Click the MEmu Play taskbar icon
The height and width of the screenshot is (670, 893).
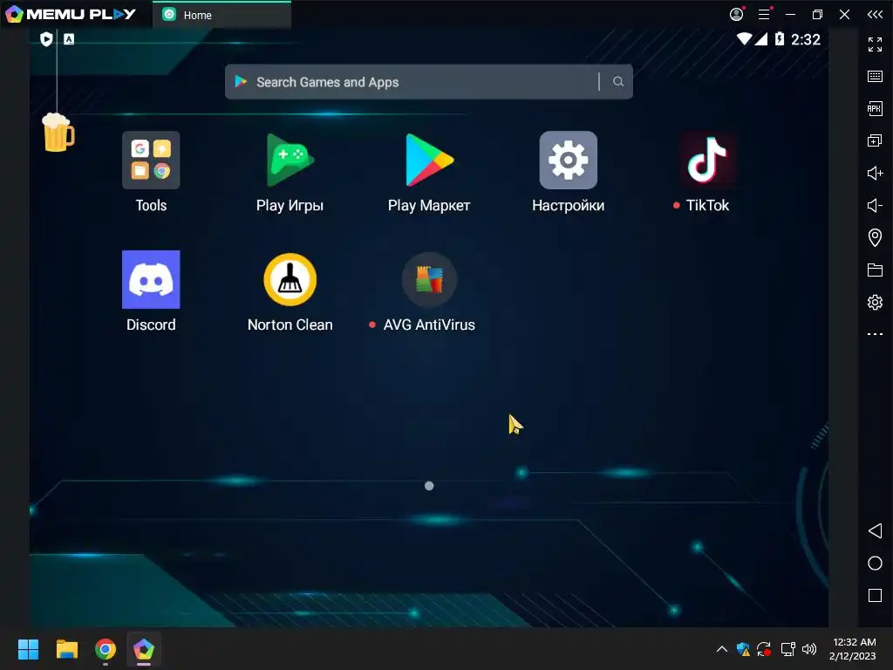pos(144,649)
